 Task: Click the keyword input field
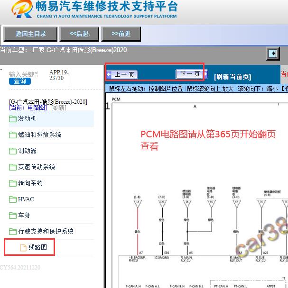tap(23, 74)
